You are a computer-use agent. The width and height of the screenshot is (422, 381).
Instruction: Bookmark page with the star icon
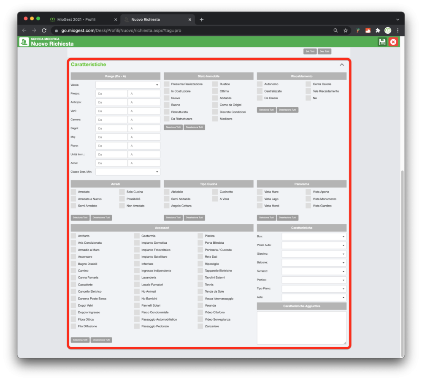[x=346, y=30]
